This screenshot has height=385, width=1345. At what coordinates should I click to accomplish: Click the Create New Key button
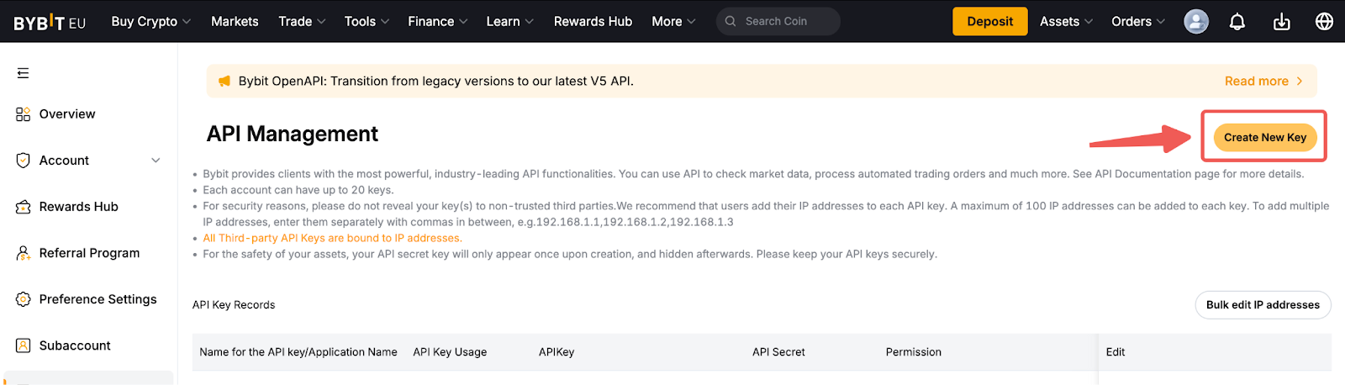(x=1264, y=137)
